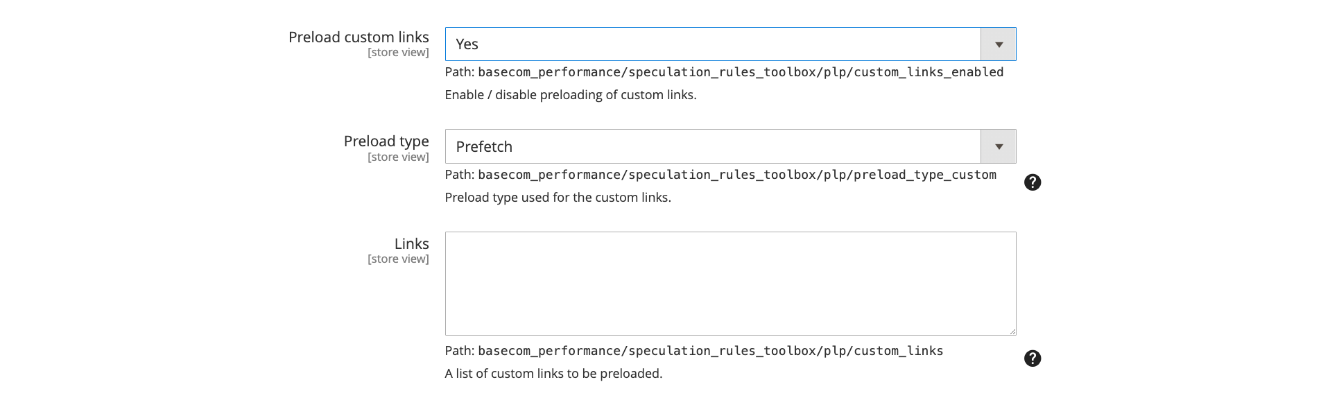1321x398 pixels.
Task: Click the custom_links_enabled config path text
Action: 740,72
